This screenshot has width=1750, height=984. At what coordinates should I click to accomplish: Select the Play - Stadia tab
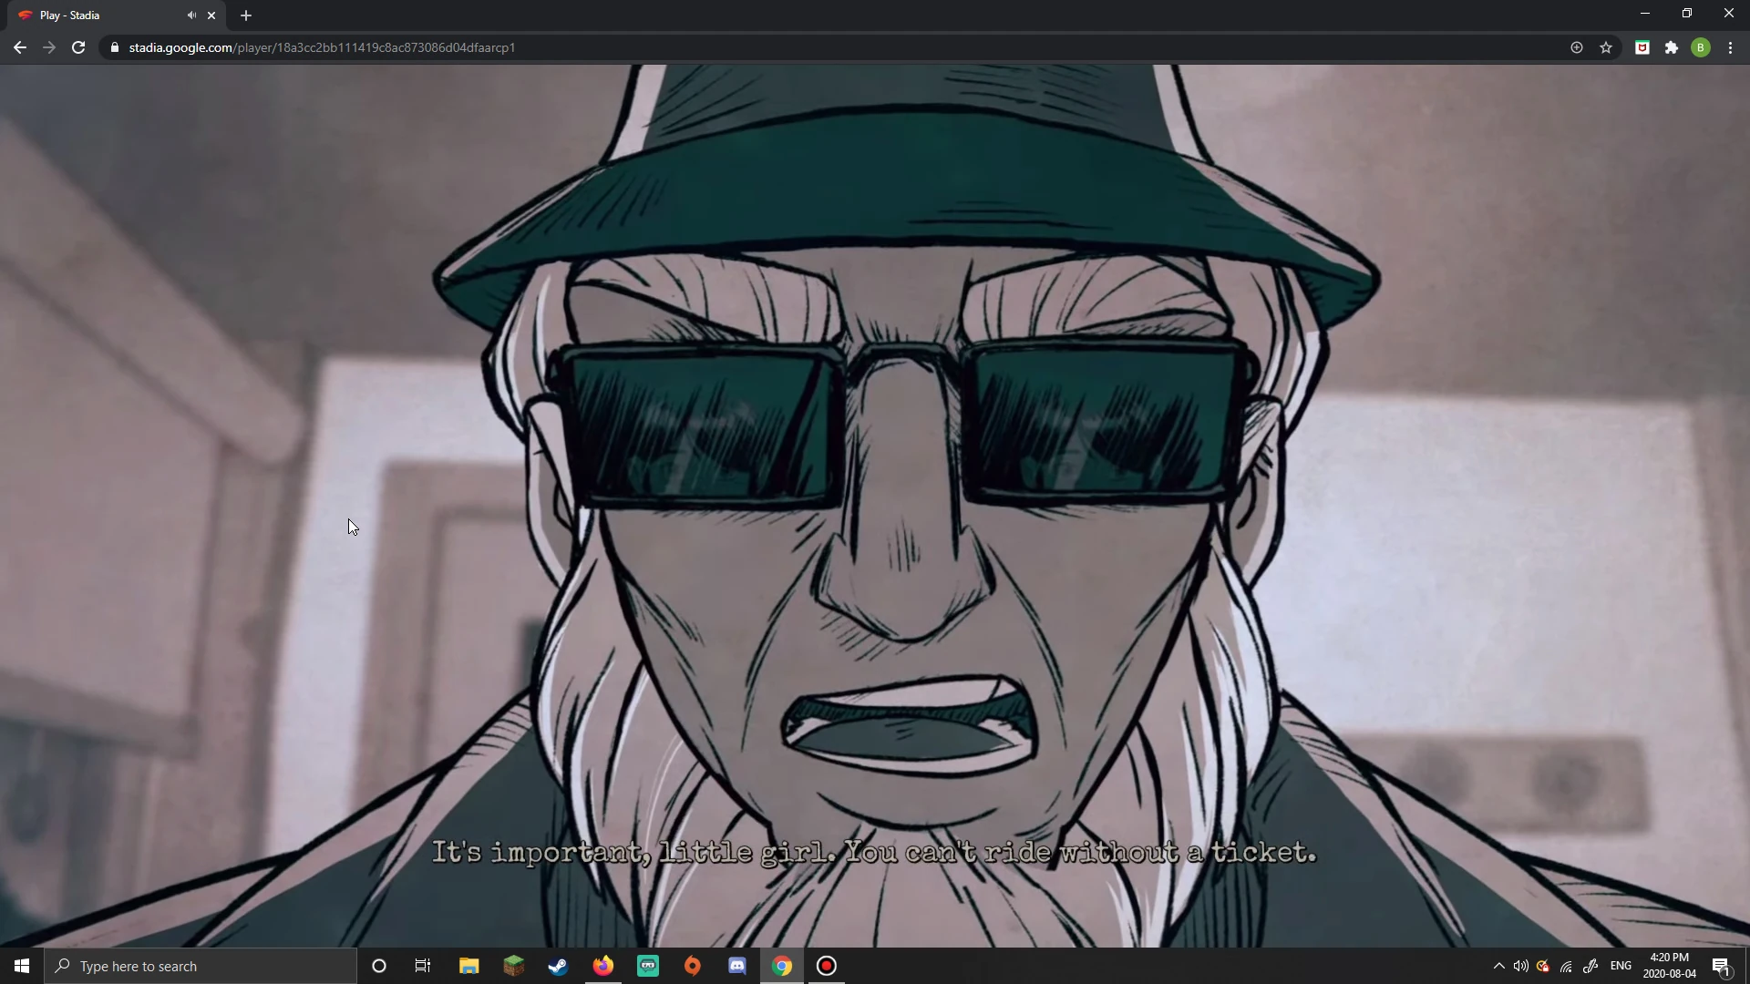(x=100, y=15)
